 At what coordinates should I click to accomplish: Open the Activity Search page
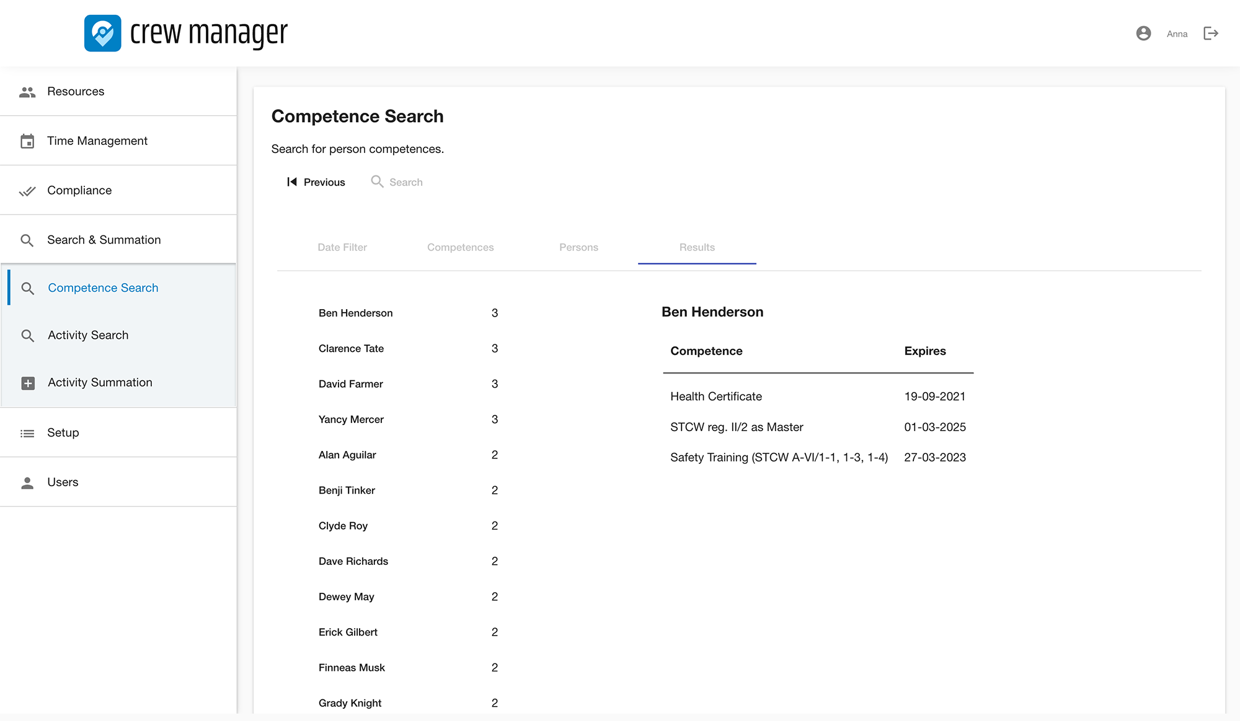(x=88, y=335)
